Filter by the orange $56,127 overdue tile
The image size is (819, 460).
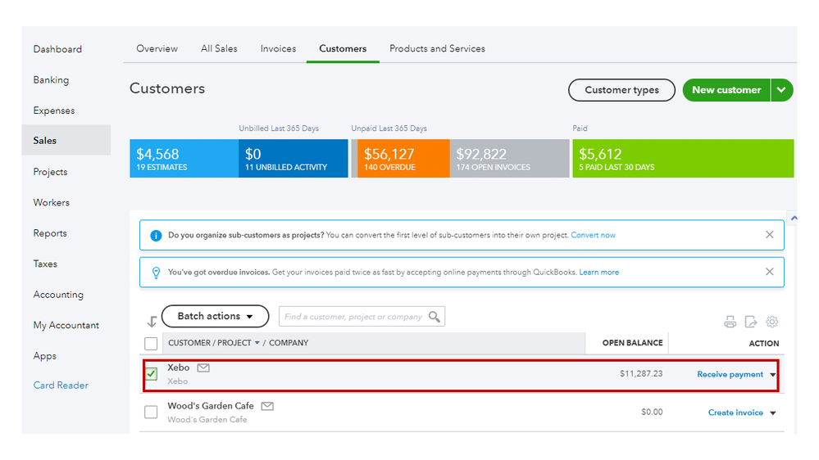tap(400, 159)
